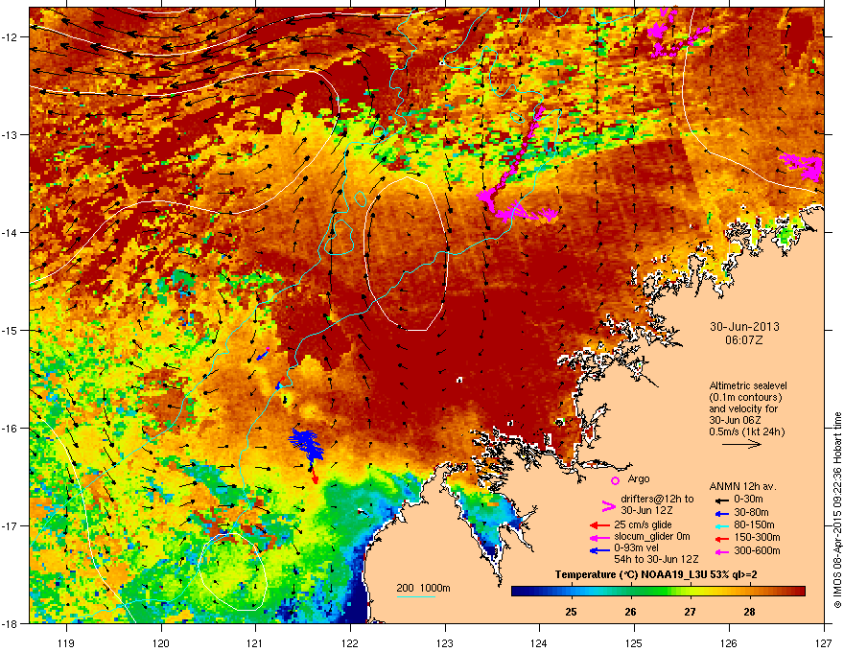The image size is (844, 652).
Task: Click the cyan 200 1000m isobath line sample
Action: pyautogui.click(x=415, y=596)
